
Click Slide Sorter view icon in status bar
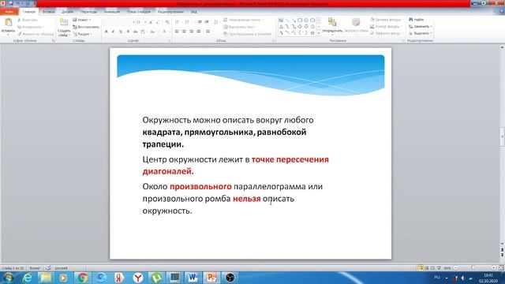tap(427, 268)
